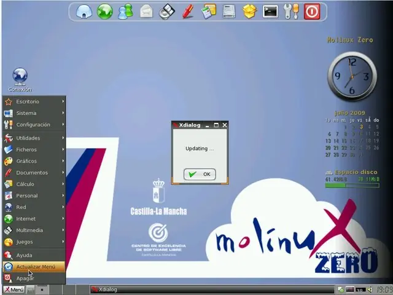Click the dark monitor tray icon
This screenshot has width=393, height=295.
(350, 289)
